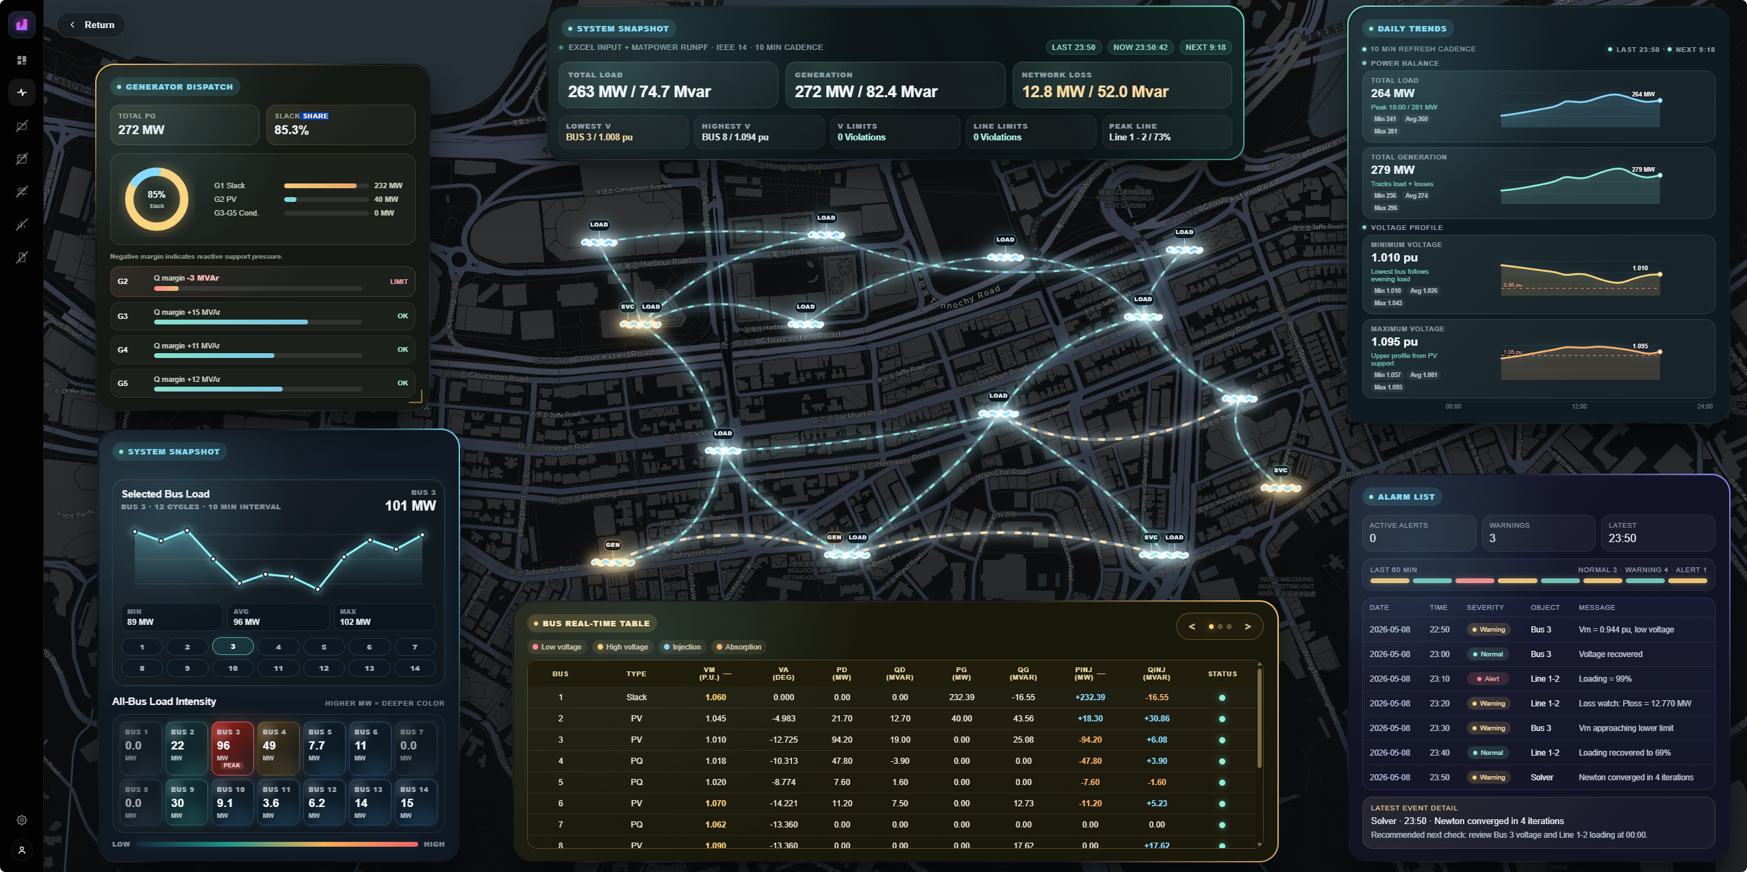The height and width of the screenshot is (872, 1747).
Task: Open the user profile icon in sidebar
Action: tap(22, 850)
